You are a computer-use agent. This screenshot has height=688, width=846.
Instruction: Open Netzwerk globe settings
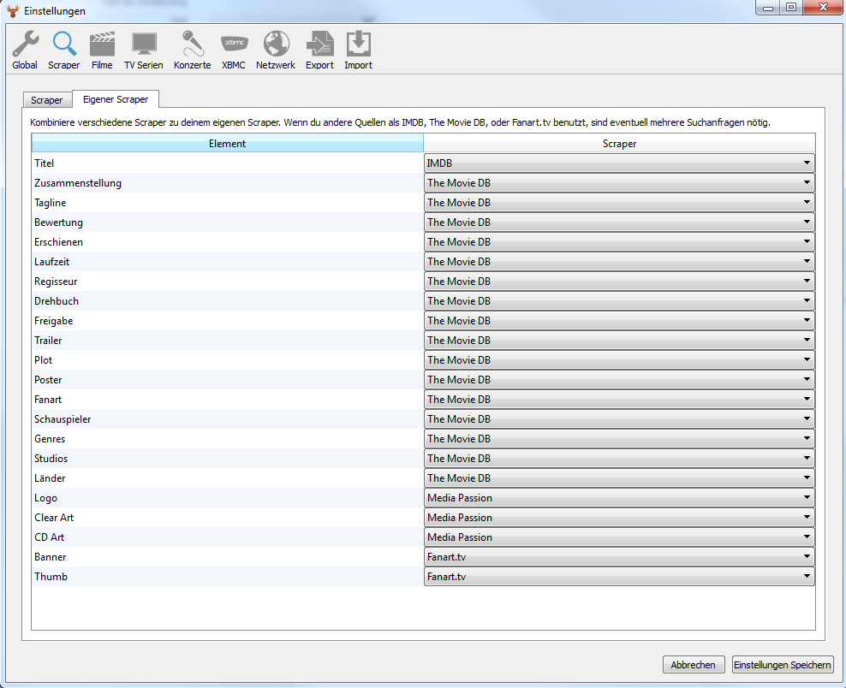pyautogui.click(x=276, y=44)
